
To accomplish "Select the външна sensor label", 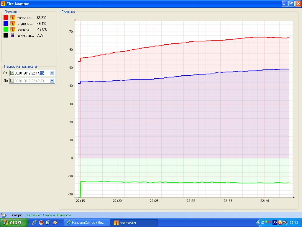I will [x=23, y=30].
